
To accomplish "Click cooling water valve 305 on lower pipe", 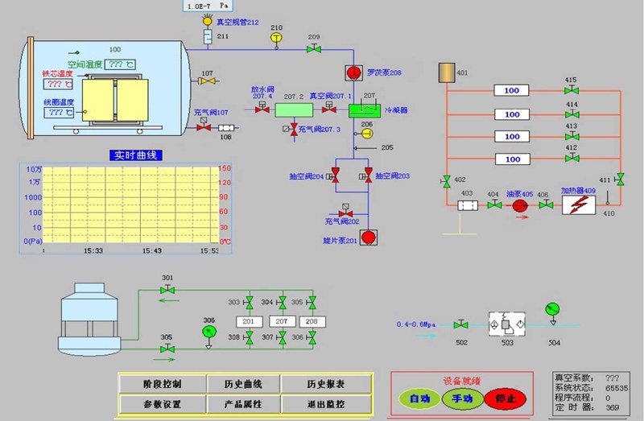I will pyautogui.click(x=167, y=349).
